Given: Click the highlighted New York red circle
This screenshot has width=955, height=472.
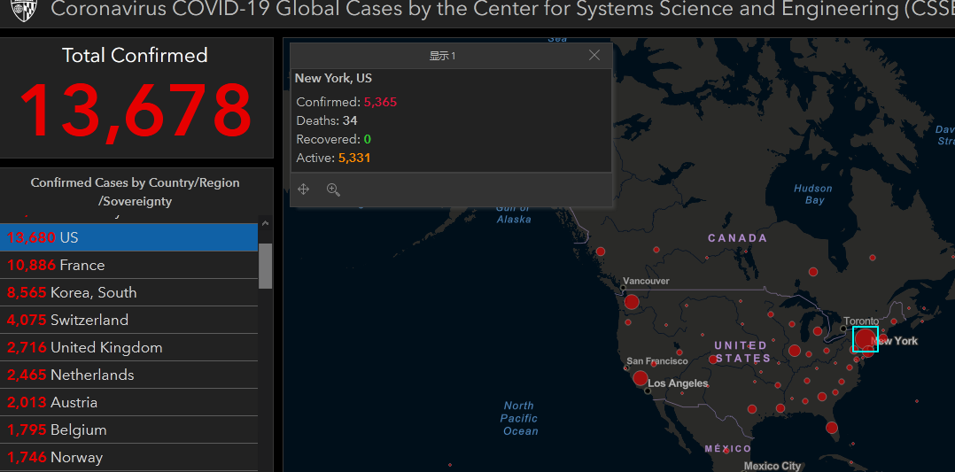Looking at the screenshot, I should pos(866,339).
